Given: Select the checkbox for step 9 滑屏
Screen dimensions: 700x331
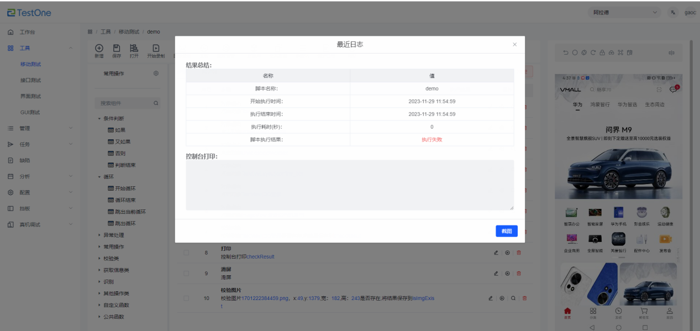Looking at the screenshot, I should click(x=186, y=274).
